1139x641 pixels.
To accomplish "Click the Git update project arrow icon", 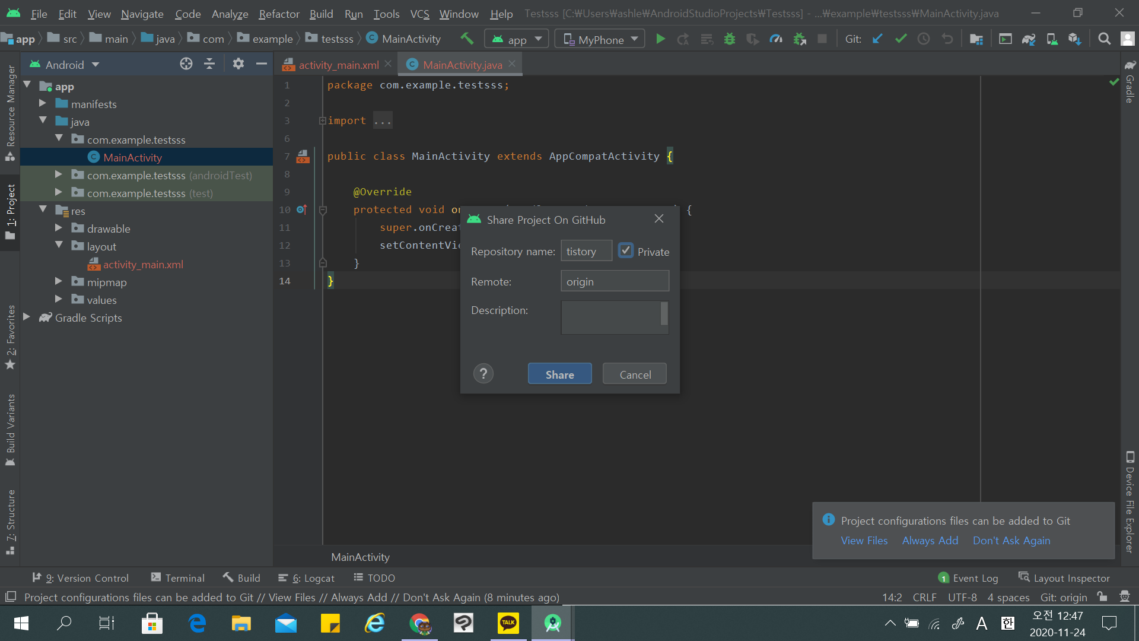I will point(877,39).
